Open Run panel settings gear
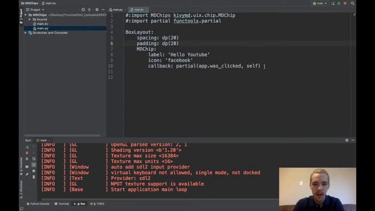The height and width of the screenshot is (211, 375). (347, 140)
